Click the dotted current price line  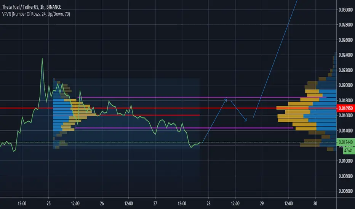pos(168,142)
